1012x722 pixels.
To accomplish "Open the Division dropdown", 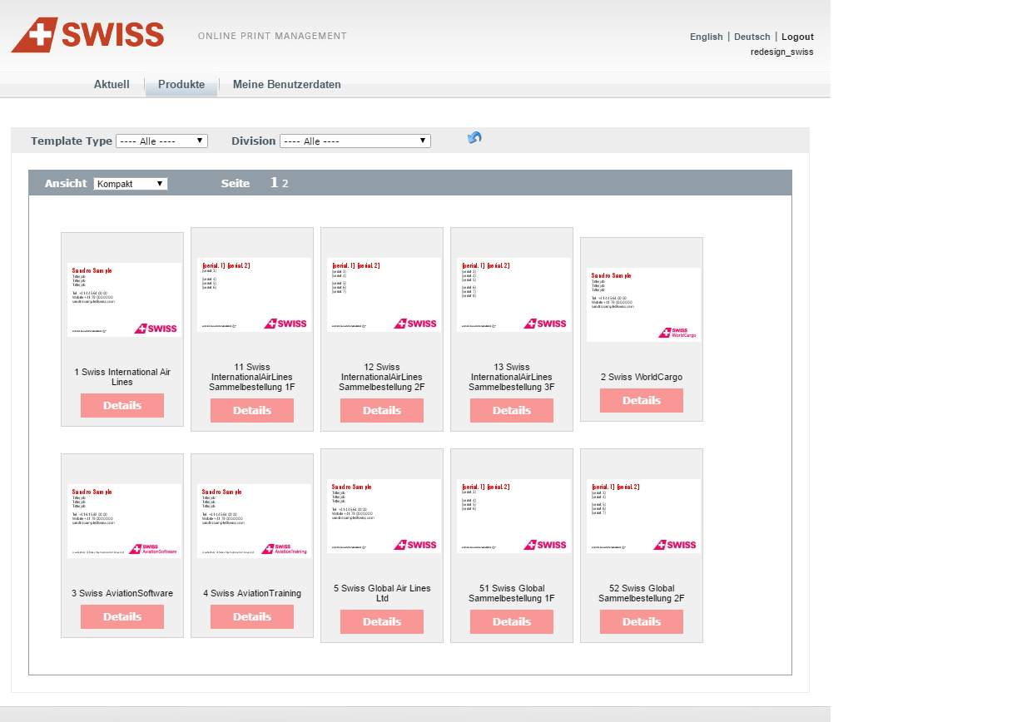I will tap(355, 141).
